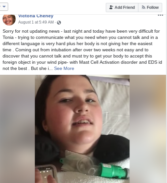Viewport: 167px width, 183px height.
Task: Click the RSS feed icon in Follow
Action: 144,8
